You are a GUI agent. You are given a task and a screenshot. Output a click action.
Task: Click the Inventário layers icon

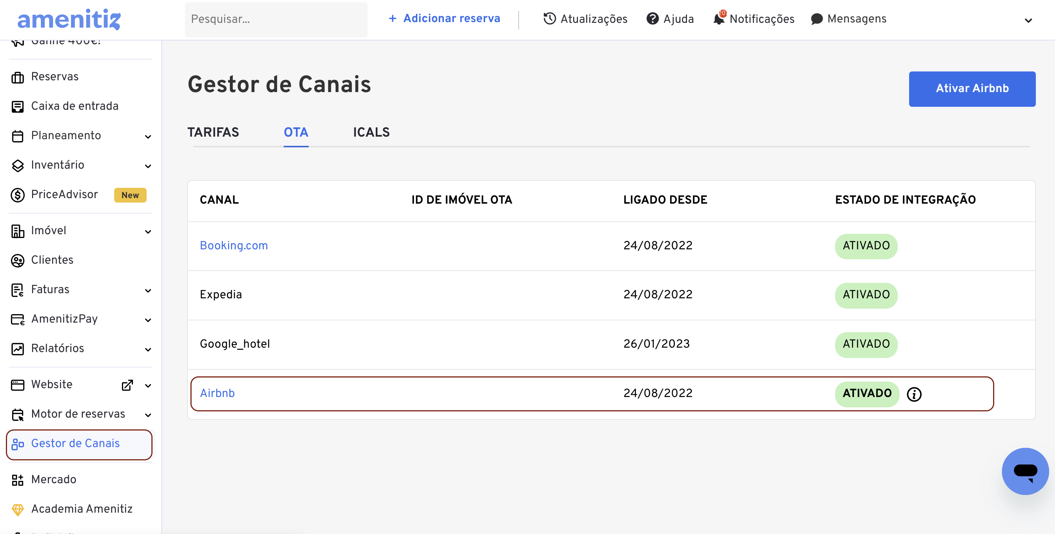coord(18,165)
